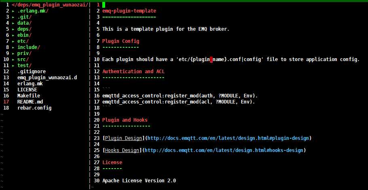Click the register_mod(acl, ?MODULE, Env) line
Image resolution: width=368 pixels, height=190 pixels.
179,102
